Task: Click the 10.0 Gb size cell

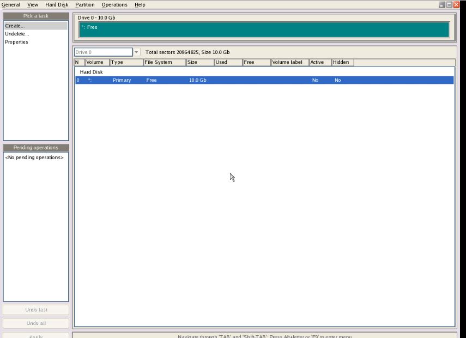Action: 198,80
